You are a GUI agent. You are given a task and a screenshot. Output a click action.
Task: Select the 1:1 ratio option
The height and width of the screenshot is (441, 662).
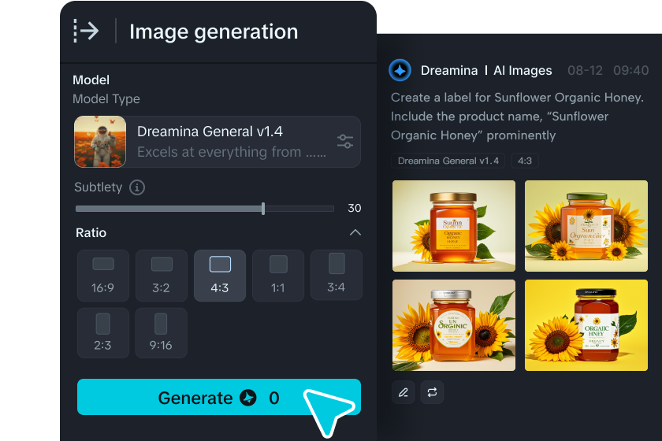(x=277, y=276)
